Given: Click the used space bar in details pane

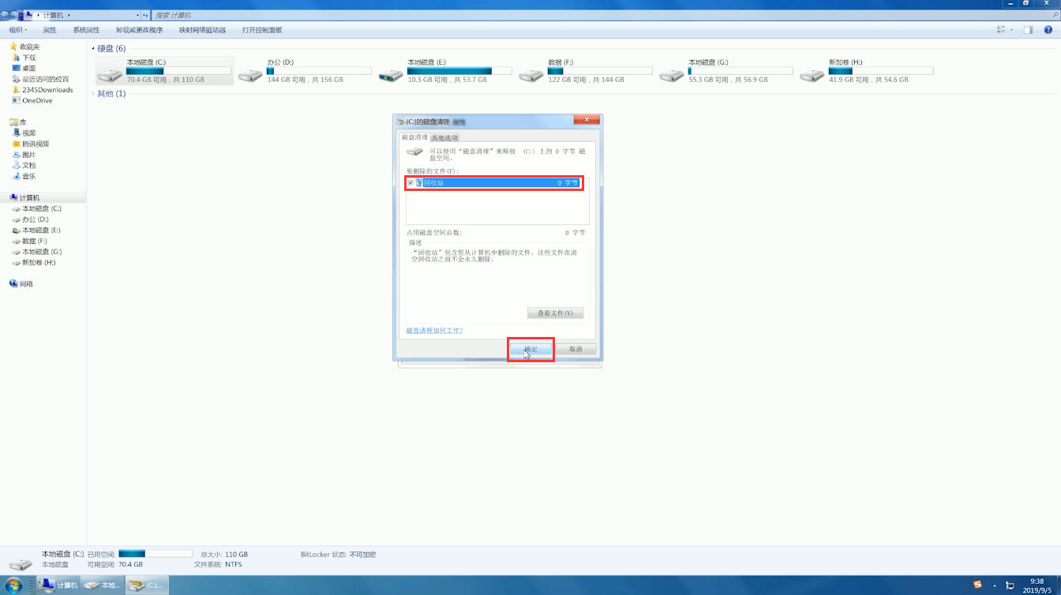Looking at the screenshot, I should coord(156,554).
